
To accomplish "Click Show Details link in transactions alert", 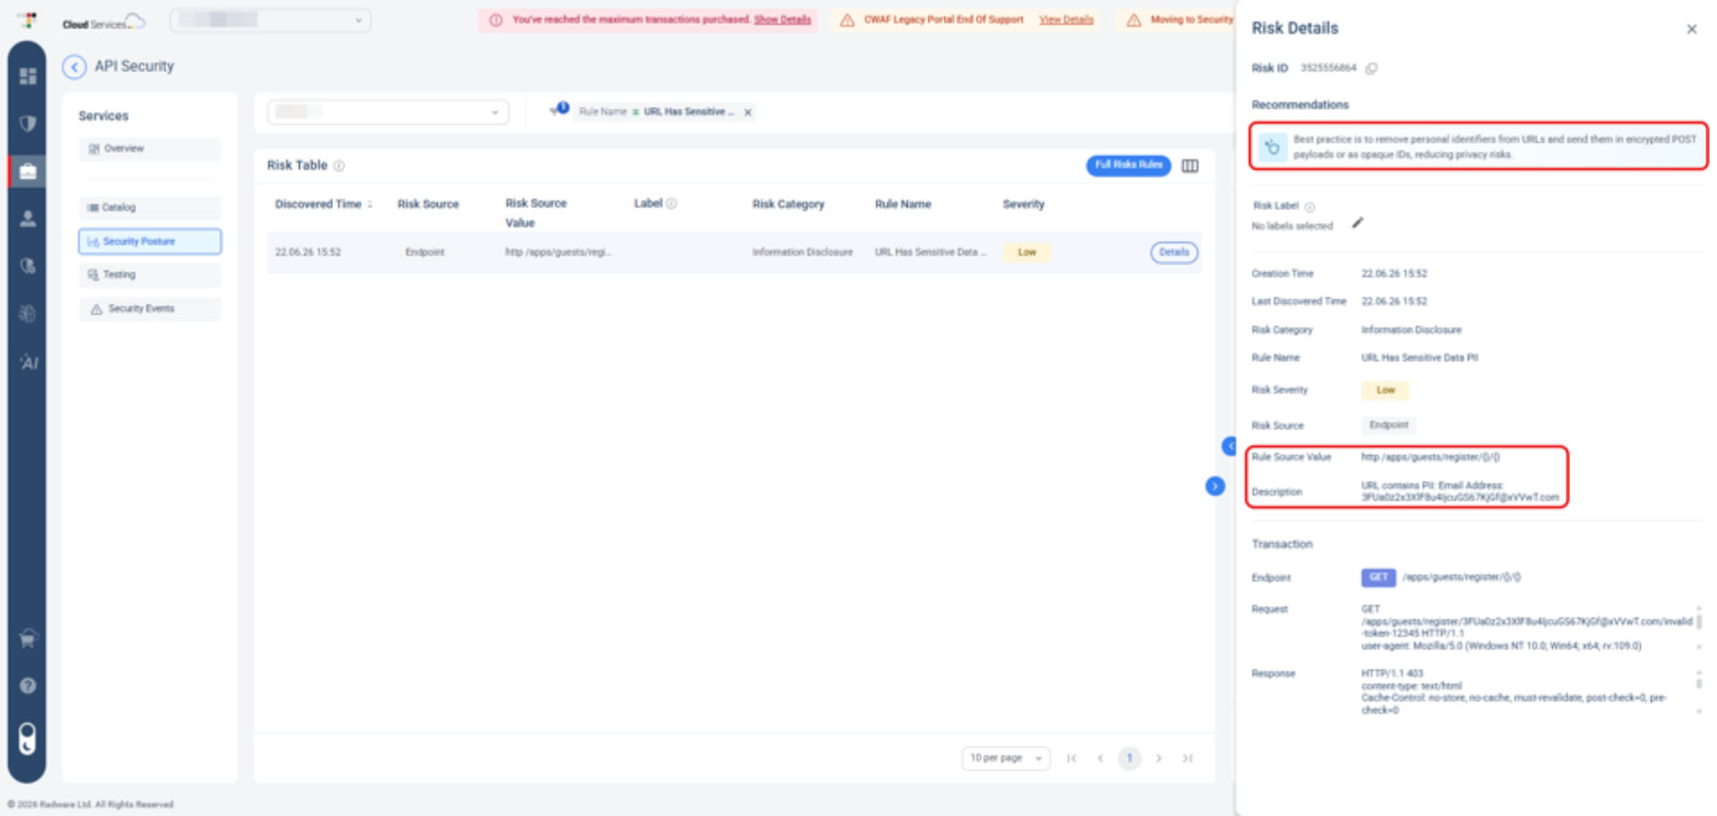I will coord(782,20).
